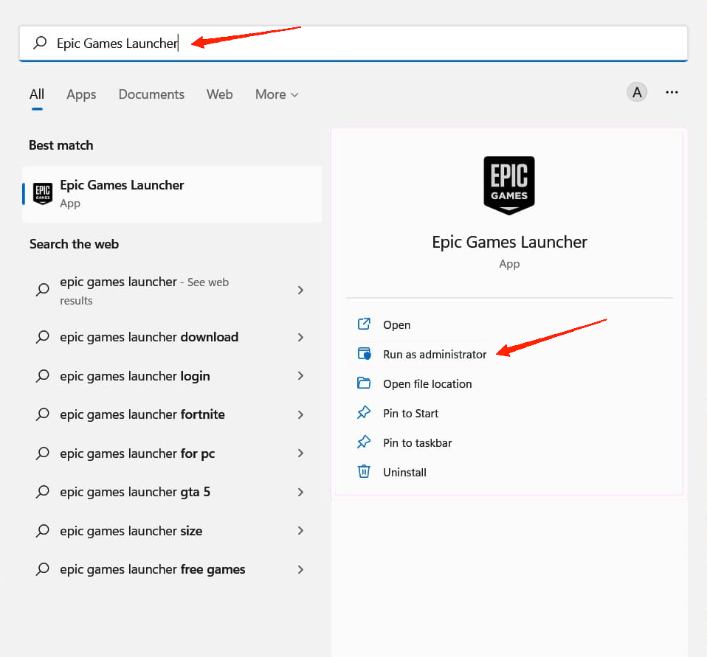Click the Epic Games Launcher icon under Best match
This screenshot has width=707, height=657.
pos(42,194)
